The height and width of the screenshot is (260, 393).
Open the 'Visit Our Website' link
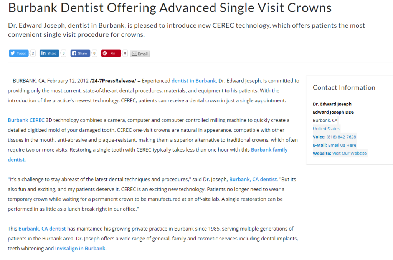(x=349, y=154)
